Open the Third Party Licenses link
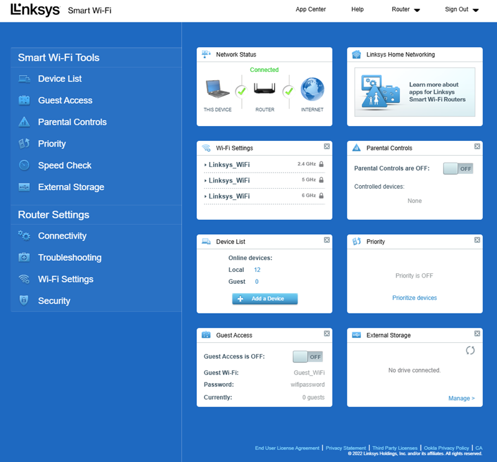This screenshot has height=462, width=497. point(395,448)
